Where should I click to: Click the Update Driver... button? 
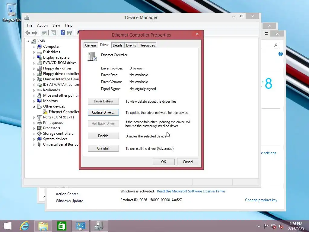pos(103,112)
